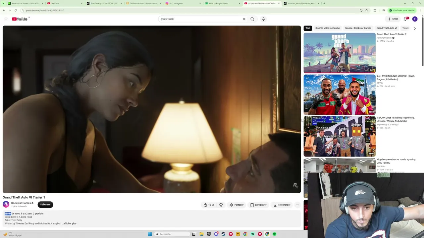This screenshot has height=238, width=424.
Task: Click the browser address bar URL
Action: 45,10
